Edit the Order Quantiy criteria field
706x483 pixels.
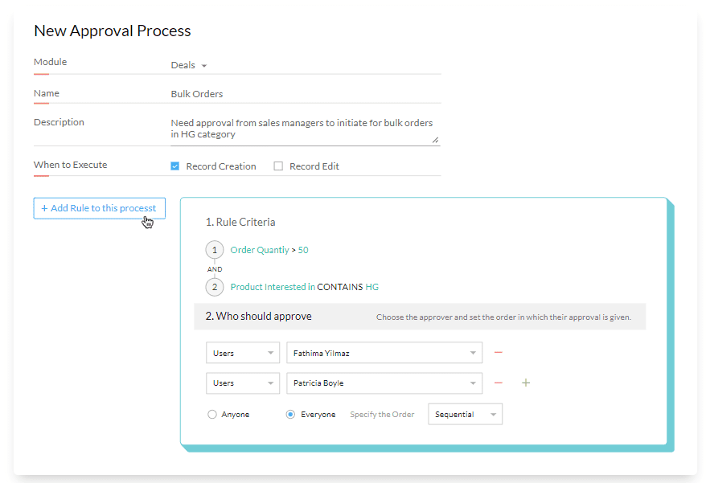pyautogui.click(x=260, y=250)
